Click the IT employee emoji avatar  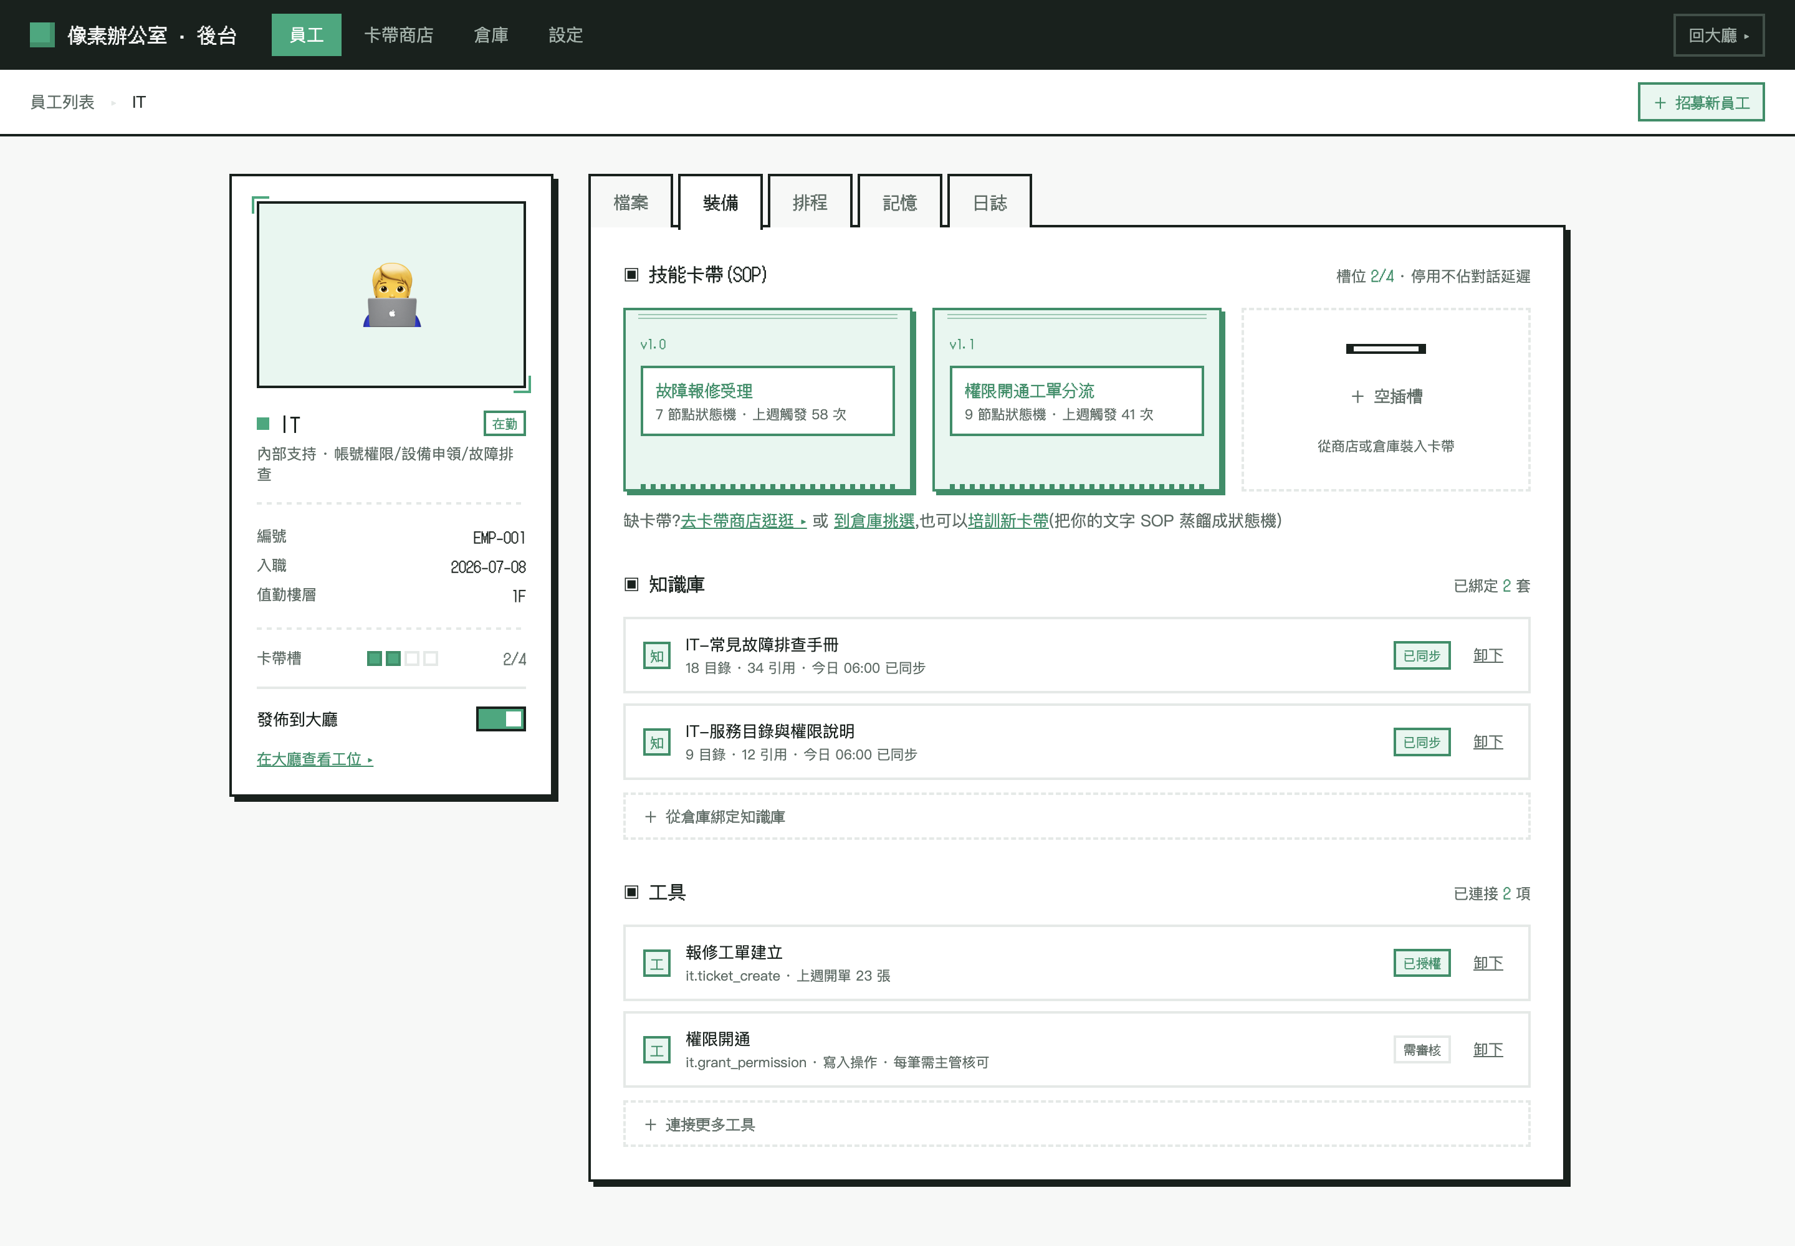[x=391, y=294]
